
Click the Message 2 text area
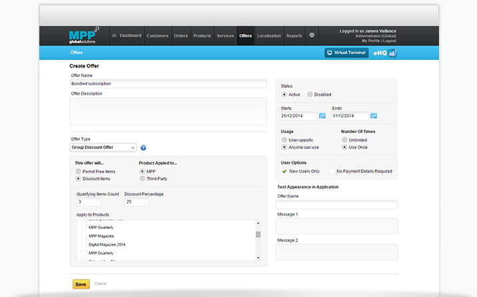tap(336, 252)
